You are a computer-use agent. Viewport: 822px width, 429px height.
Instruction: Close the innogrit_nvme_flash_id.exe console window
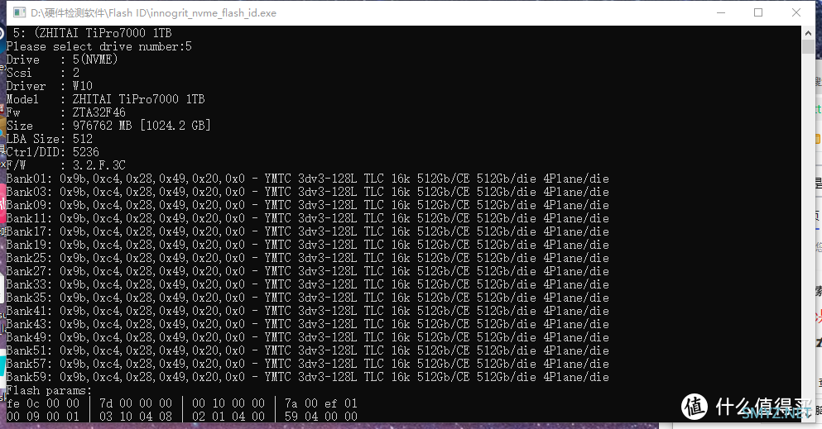tap(796, 12)
